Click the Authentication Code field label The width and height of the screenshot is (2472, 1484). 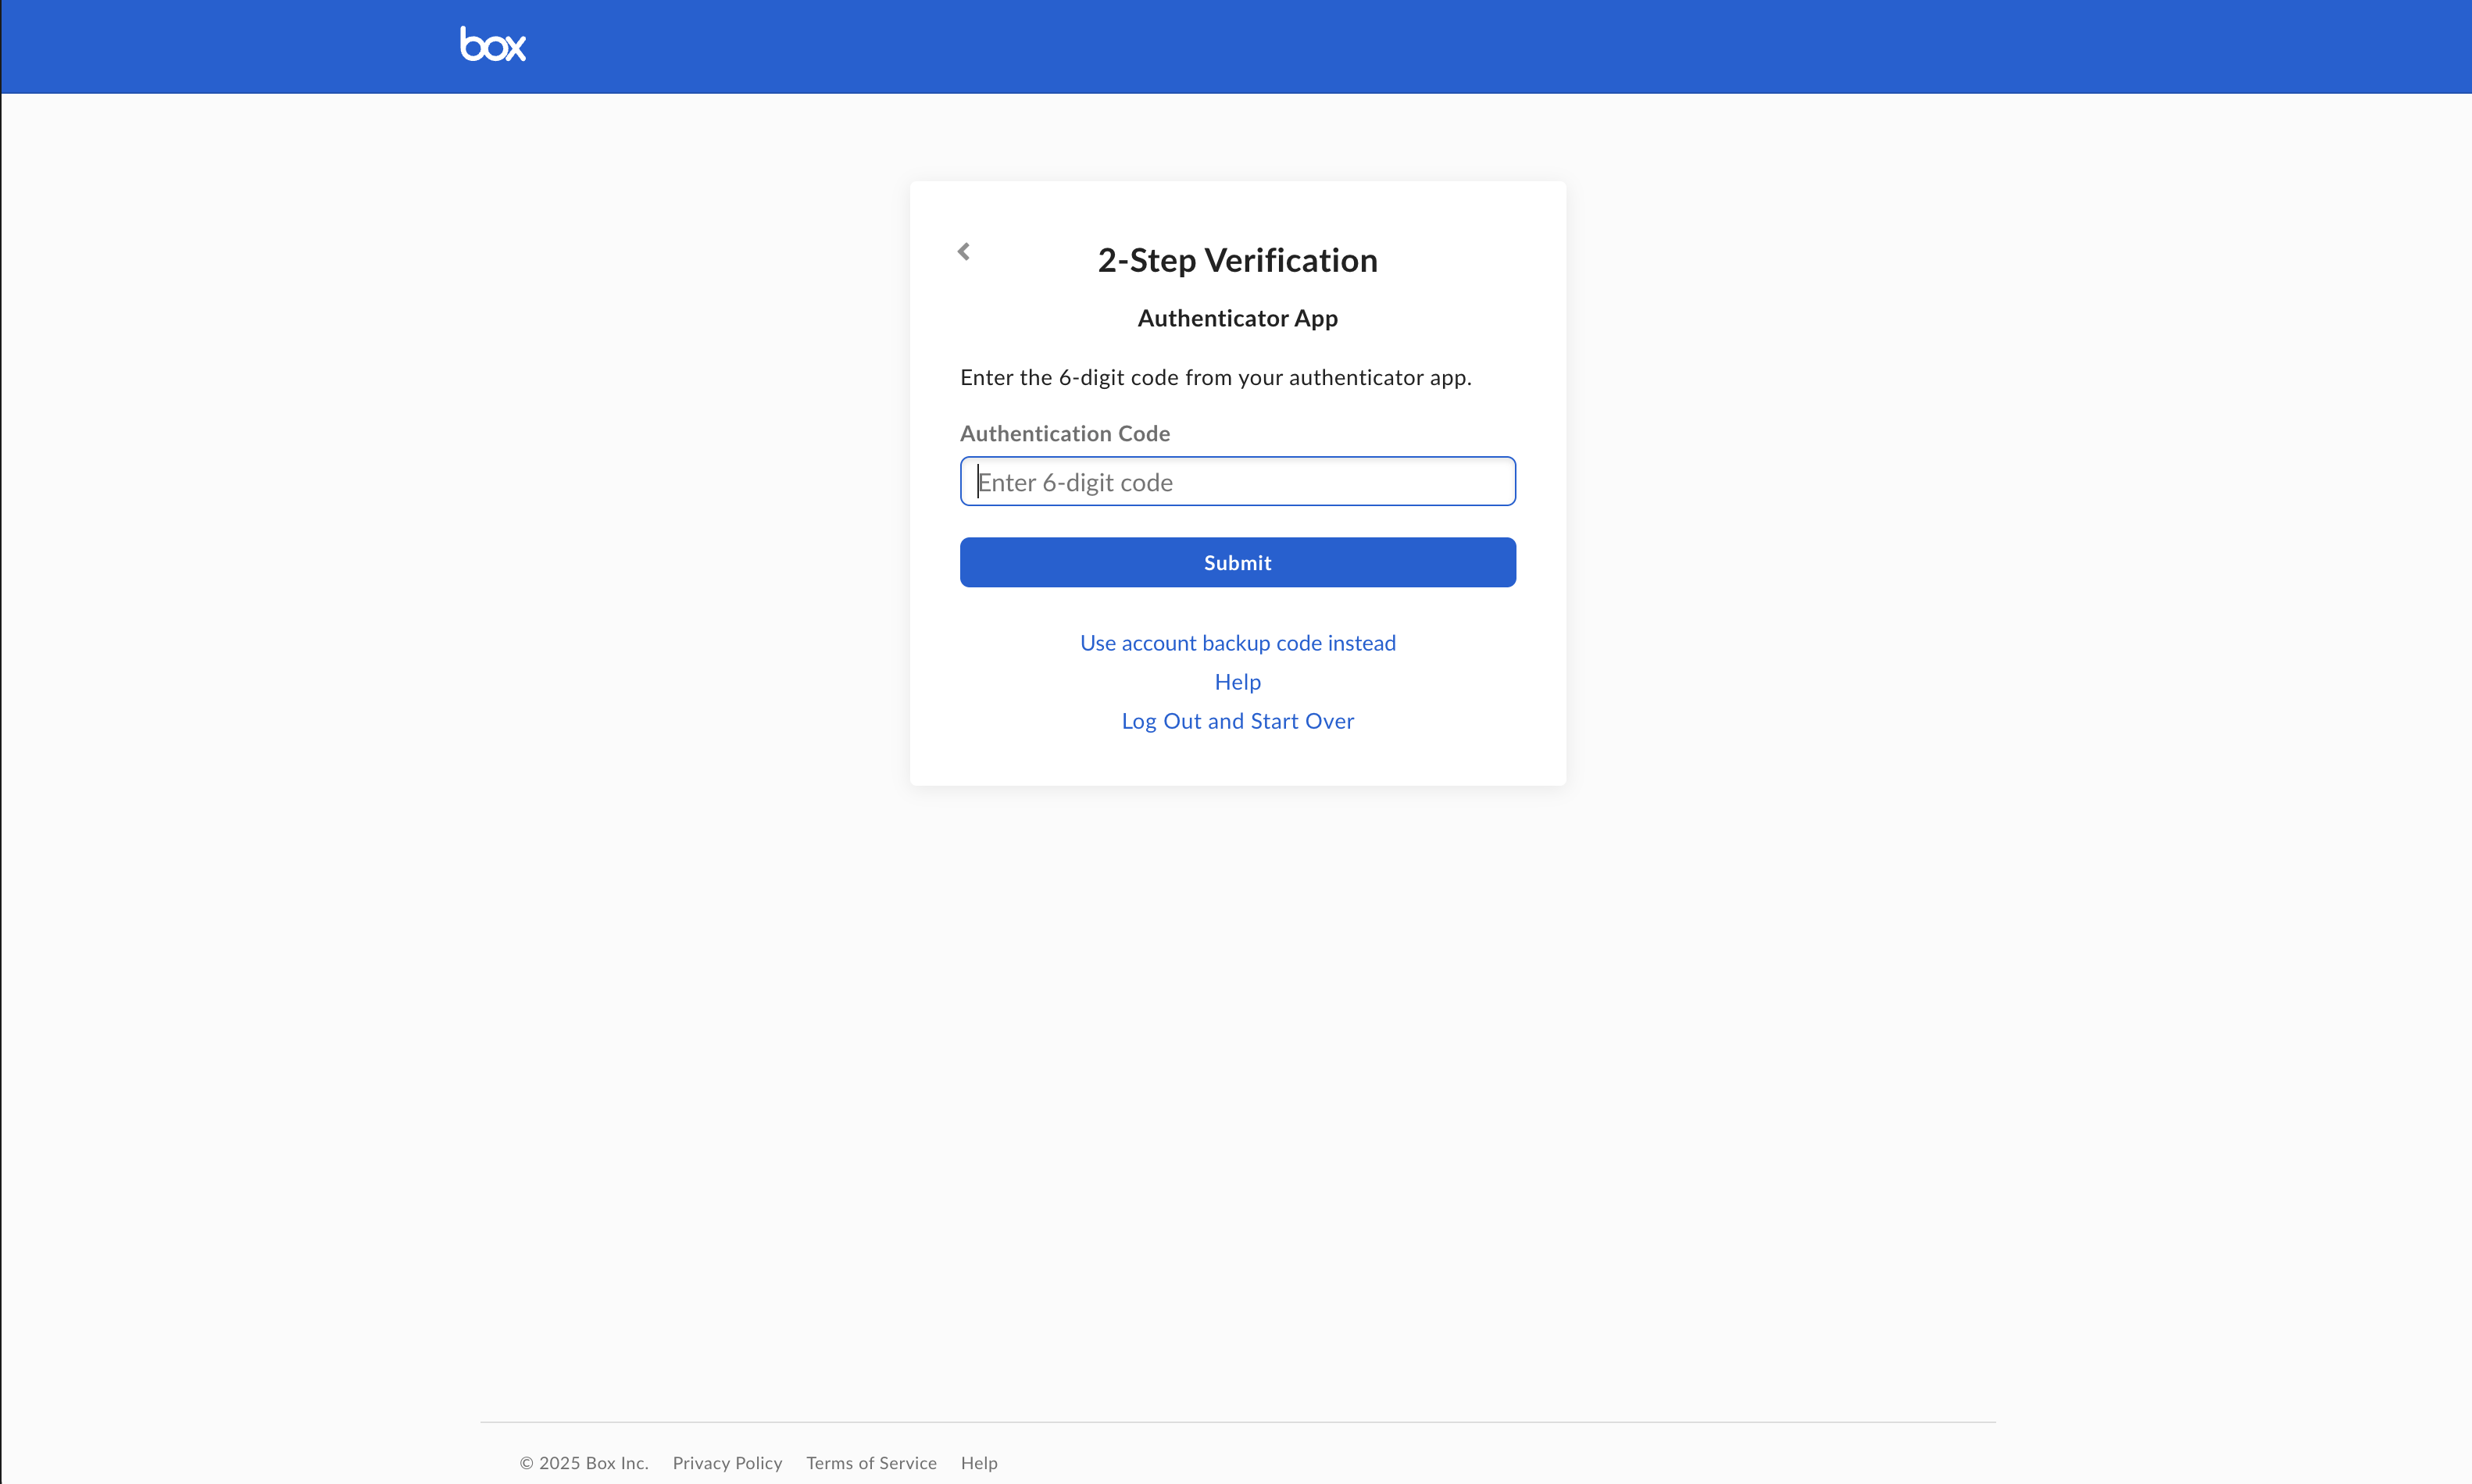1064,433
